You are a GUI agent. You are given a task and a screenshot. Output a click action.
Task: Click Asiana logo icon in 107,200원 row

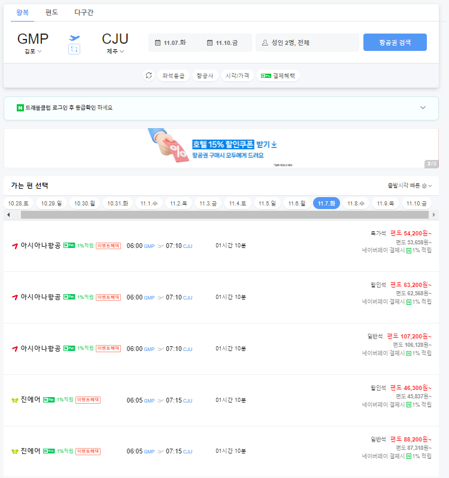point(14,349)
